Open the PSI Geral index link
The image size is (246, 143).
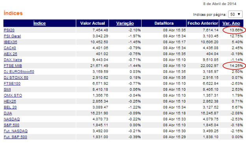click(x=12, y=36)
